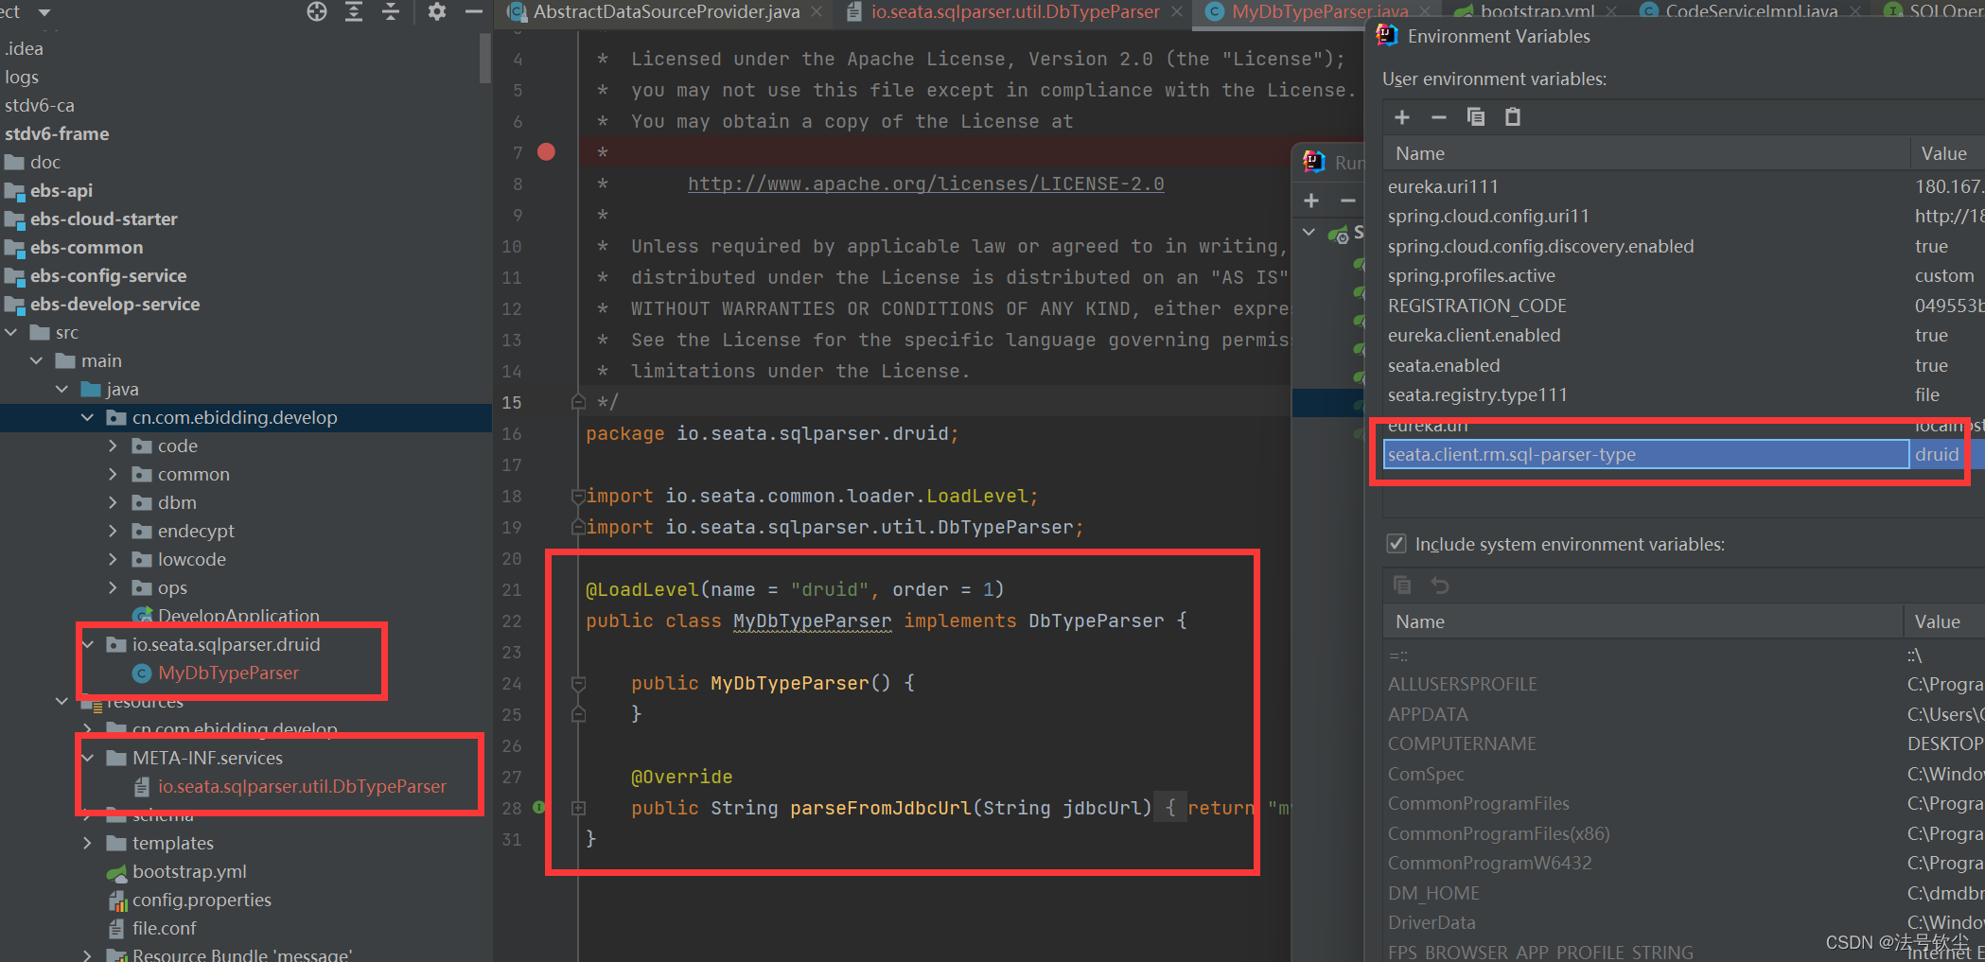Collapse cn.com.ebidding.develop package

click(88, 417)
